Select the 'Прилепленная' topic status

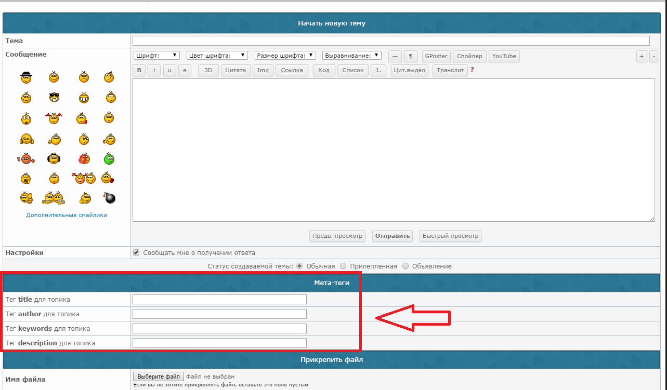point(343,266)
